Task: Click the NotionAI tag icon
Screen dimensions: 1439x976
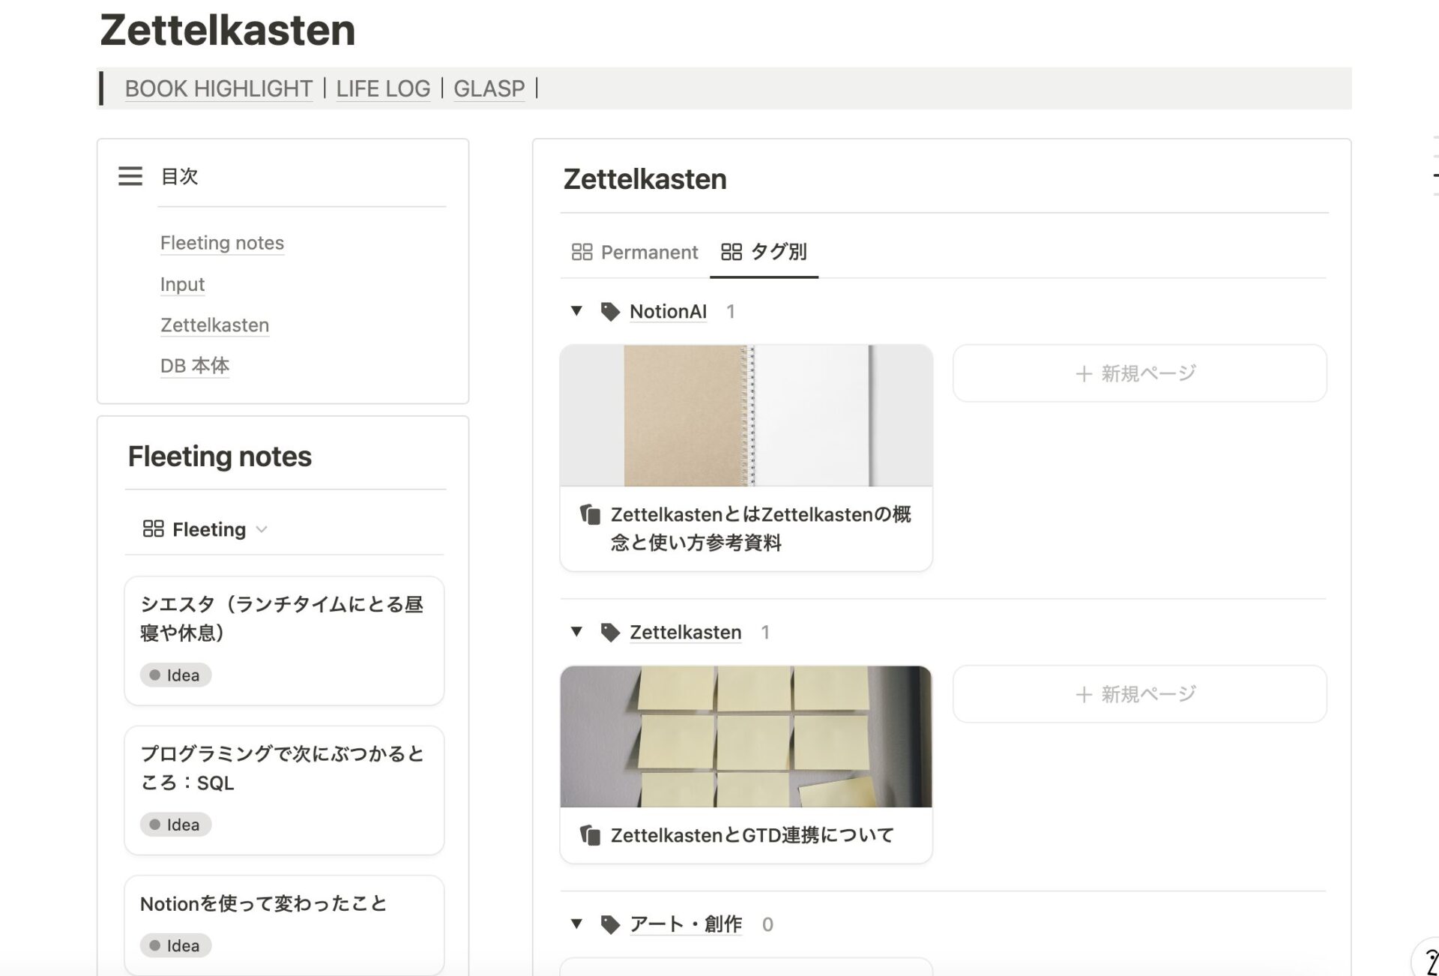Action: pyautogui.click(x=610, y=312)
